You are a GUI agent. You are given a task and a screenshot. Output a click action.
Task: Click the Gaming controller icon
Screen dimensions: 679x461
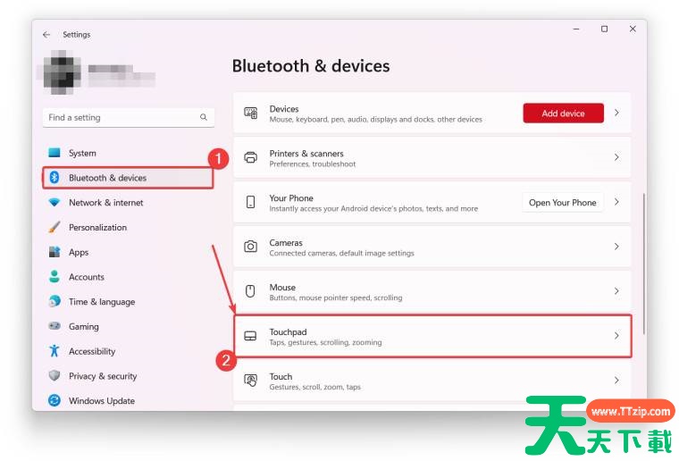(x=54, y=325)
